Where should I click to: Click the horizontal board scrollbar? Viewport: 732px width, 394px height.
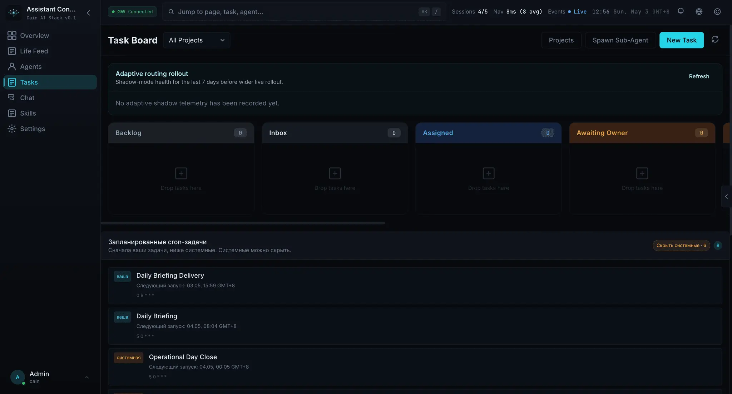(243, 223)
